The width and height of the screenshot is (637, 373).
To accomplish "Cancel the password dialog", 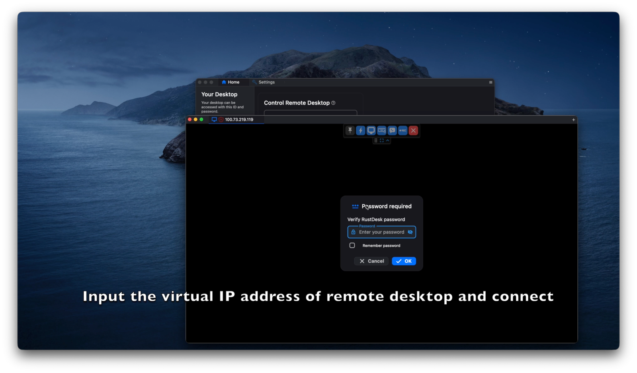I will 371,261.
